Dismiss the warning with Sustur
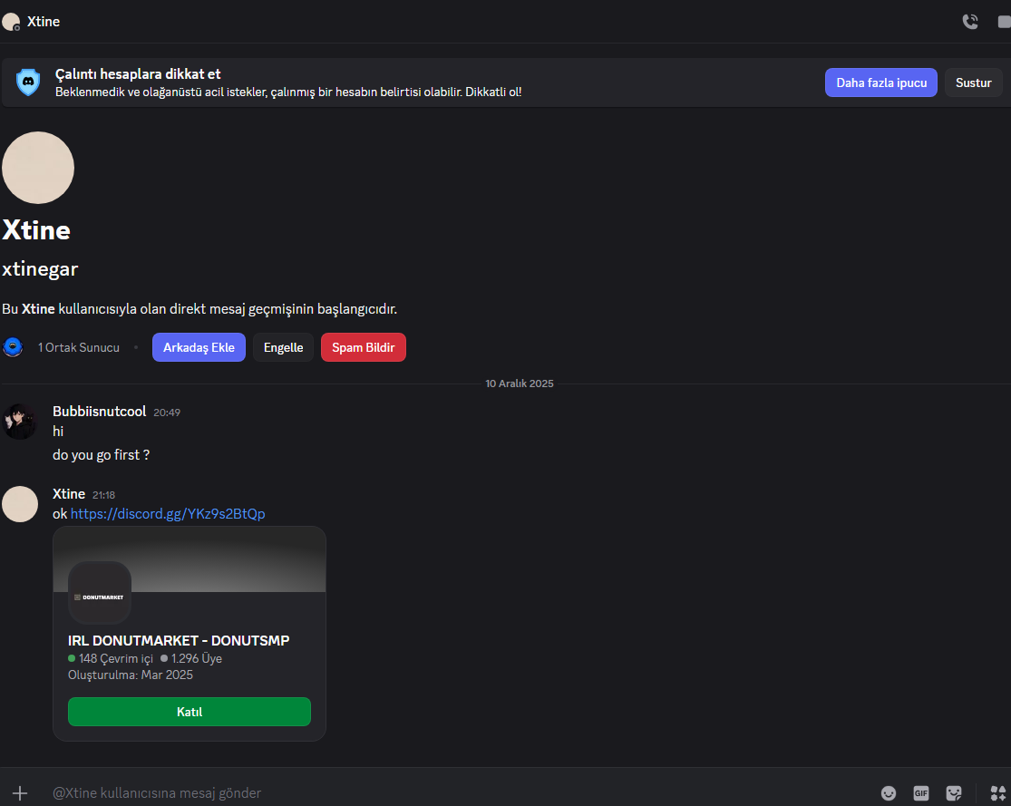The image size is (1011, 806). (x=973, y=83)
